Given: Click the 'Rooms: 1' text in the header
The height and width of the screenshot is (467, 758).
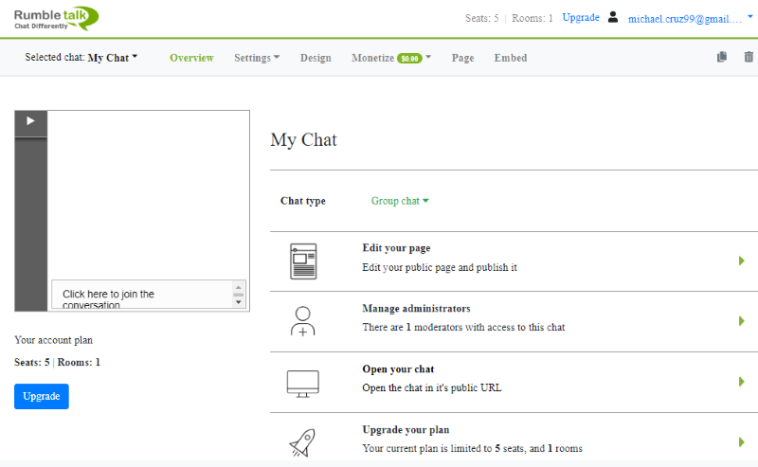Looking at the screenshot, I should point(532,18).
